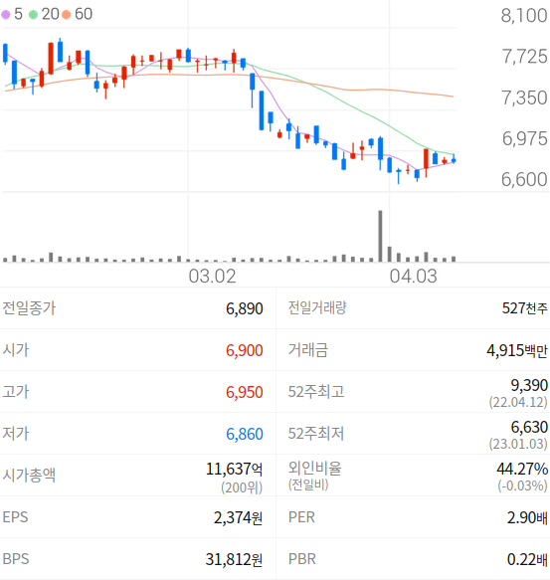Click the PER label
Image resolution: width=550 pixels, height=580 pixels.
click(301, 517)
